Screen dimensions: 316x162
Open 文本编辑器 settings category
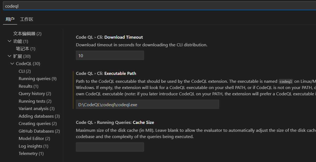[27, 34]
